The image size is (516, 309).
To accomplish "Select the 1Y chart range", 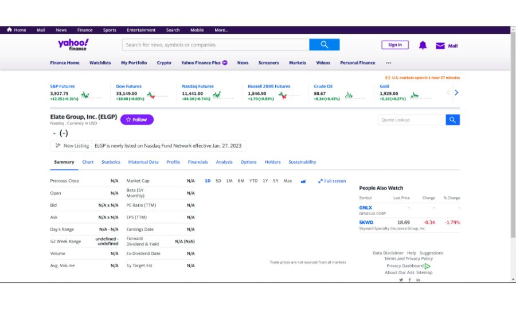I will click(265, 181).
